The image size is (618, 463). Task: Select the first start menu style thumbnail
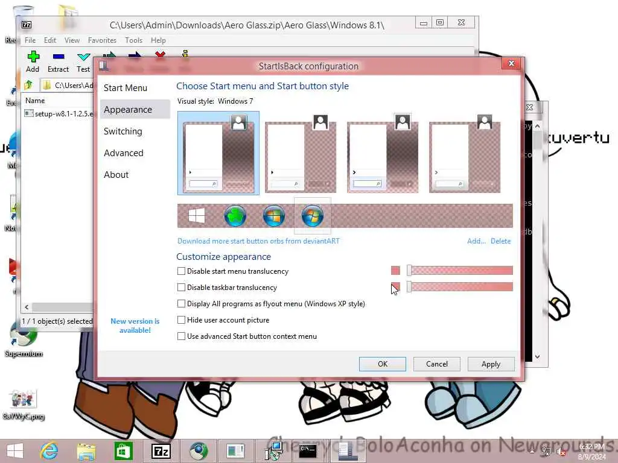[x=218, y=153]
